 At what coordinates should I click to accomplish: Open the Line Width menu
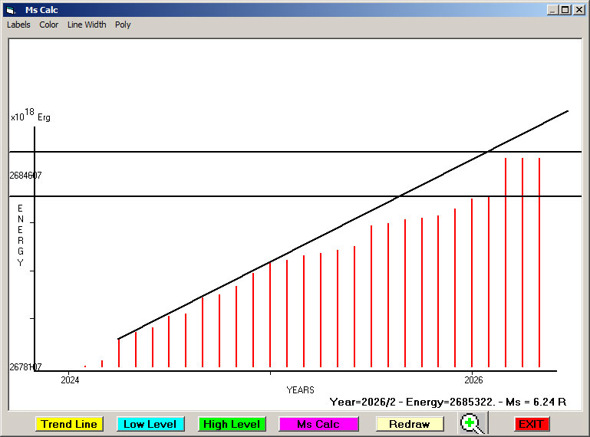click(x=87, y=25)
